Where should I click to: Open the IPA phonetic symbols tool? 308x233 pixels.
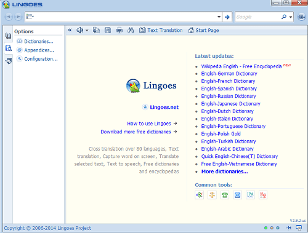[x=250, y=195]
